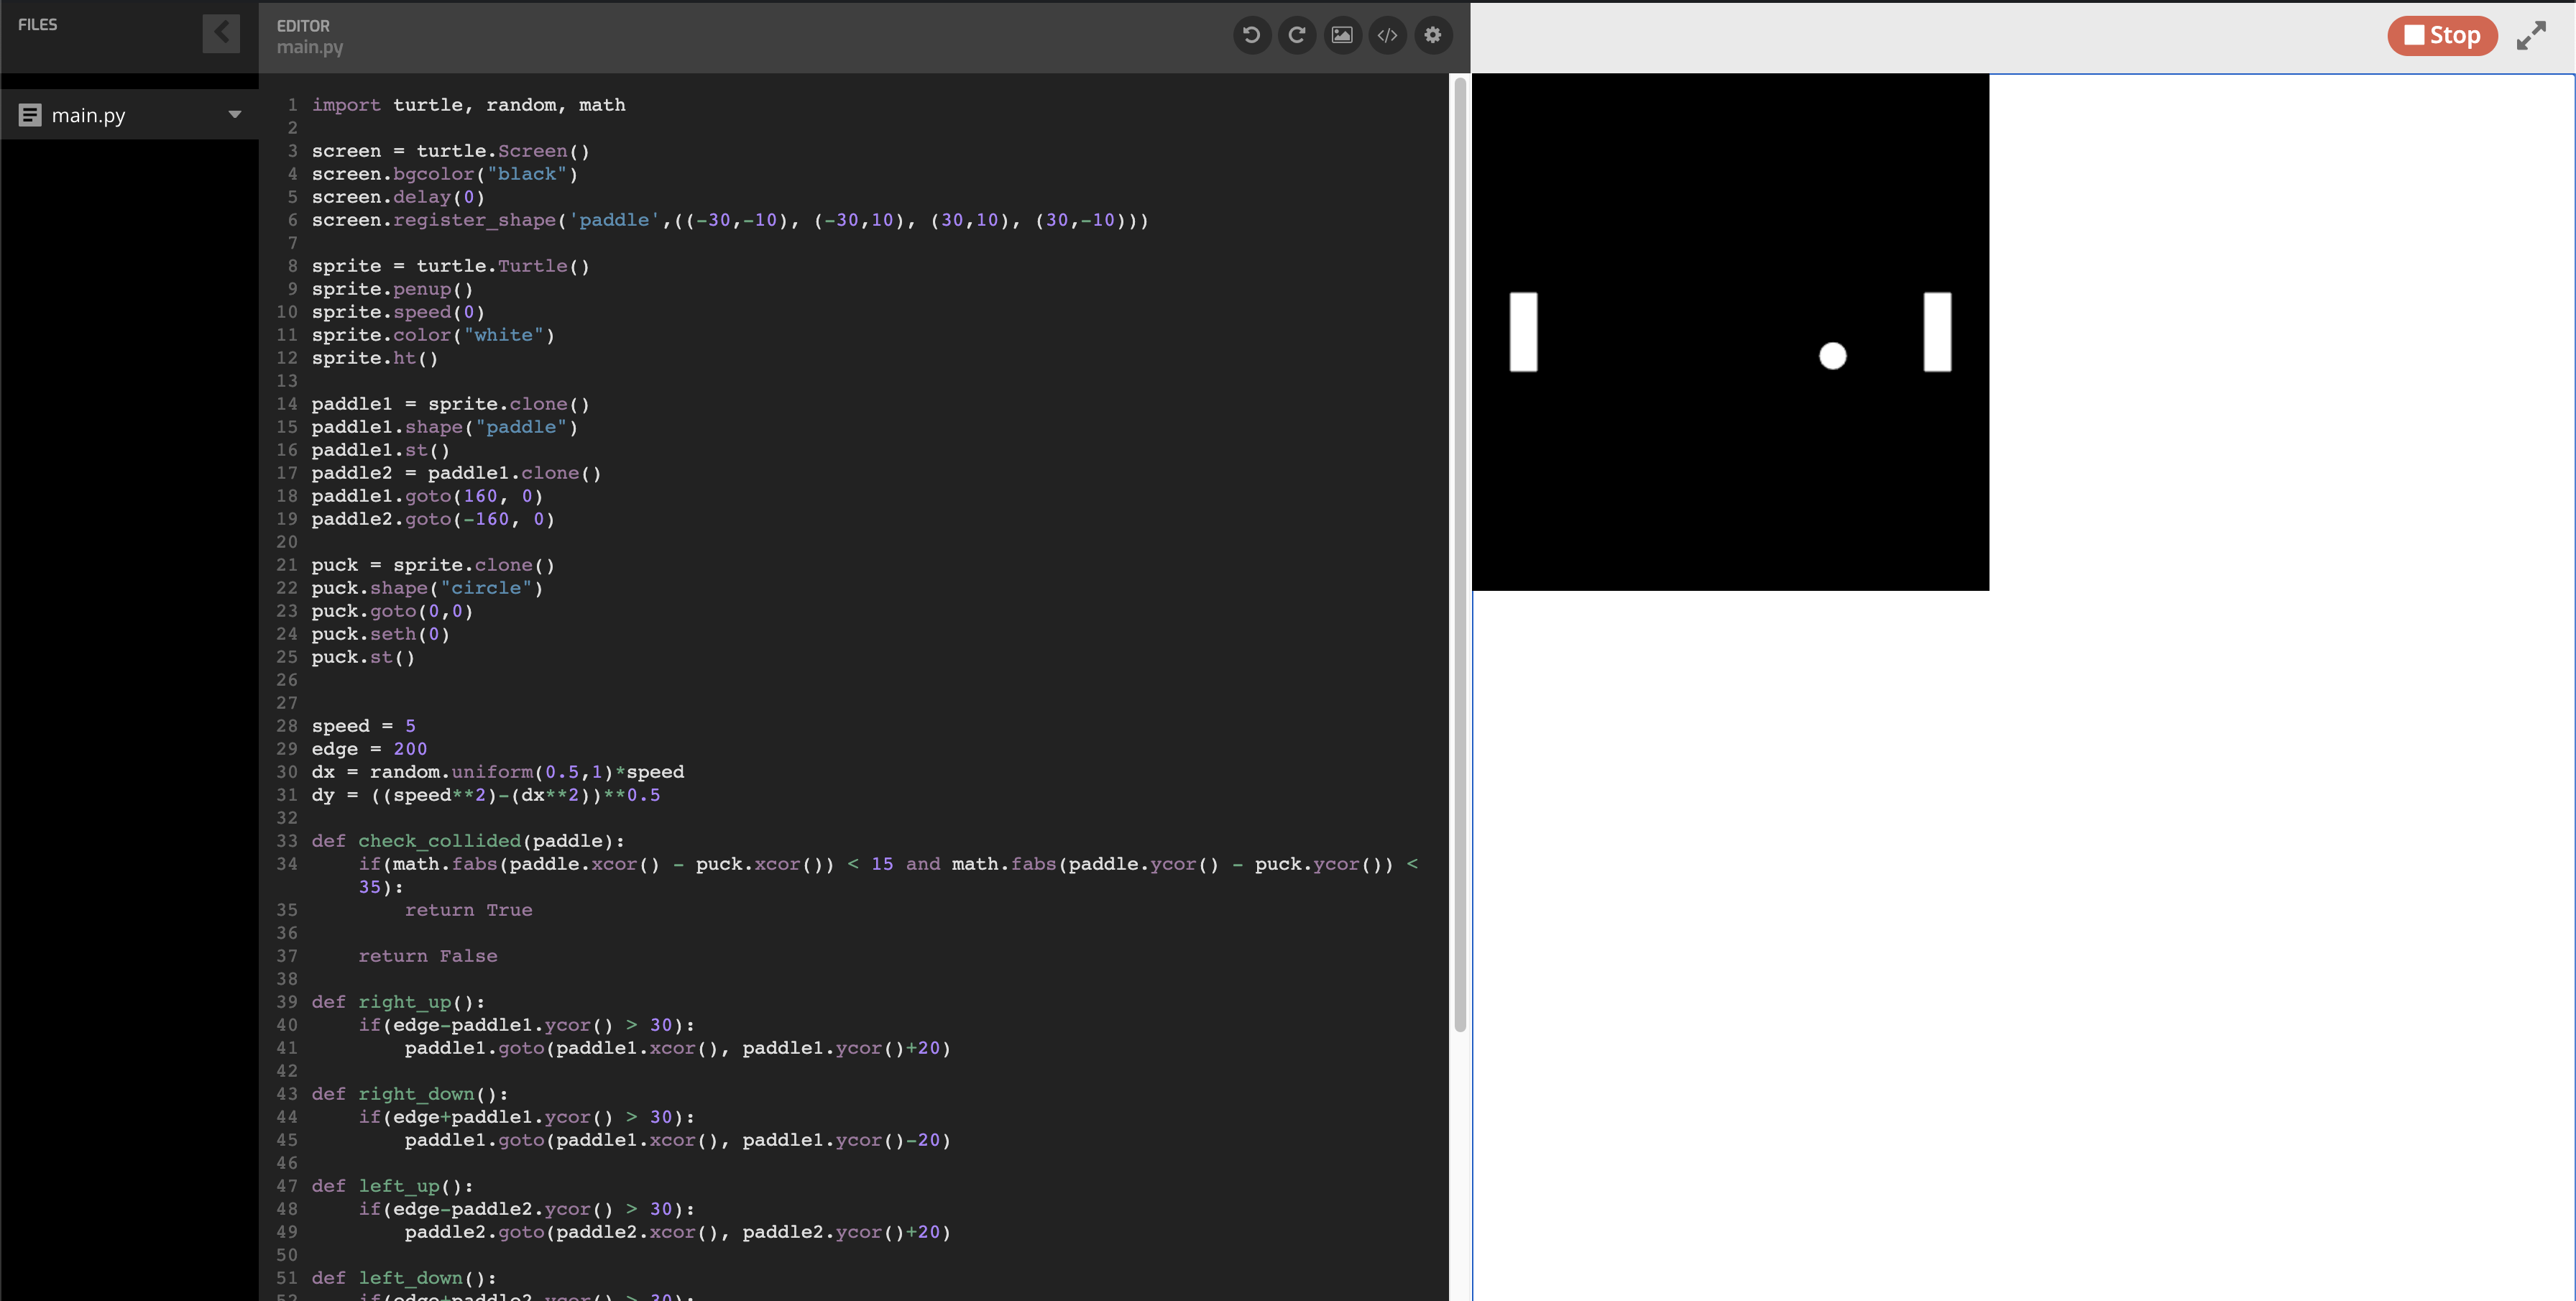Click the right paddle in the game canvas
This screenshot has width=2576, height=1301.
(1937, 332)
